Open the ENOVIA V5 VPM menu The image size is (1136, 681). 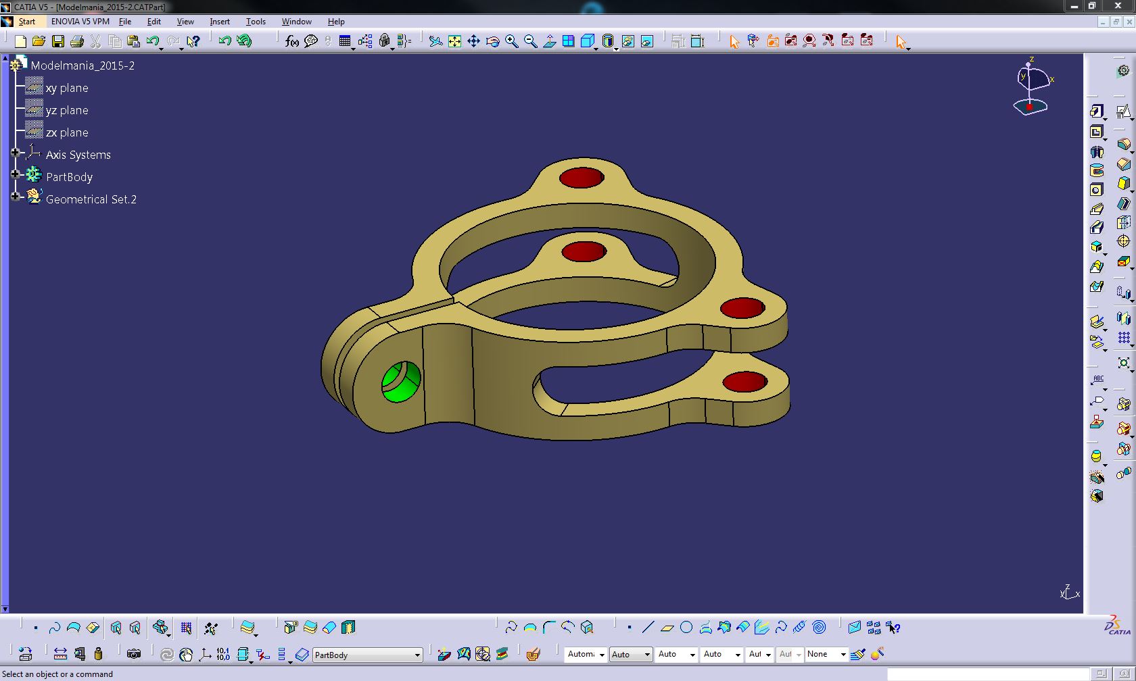(x=80, y=22)
